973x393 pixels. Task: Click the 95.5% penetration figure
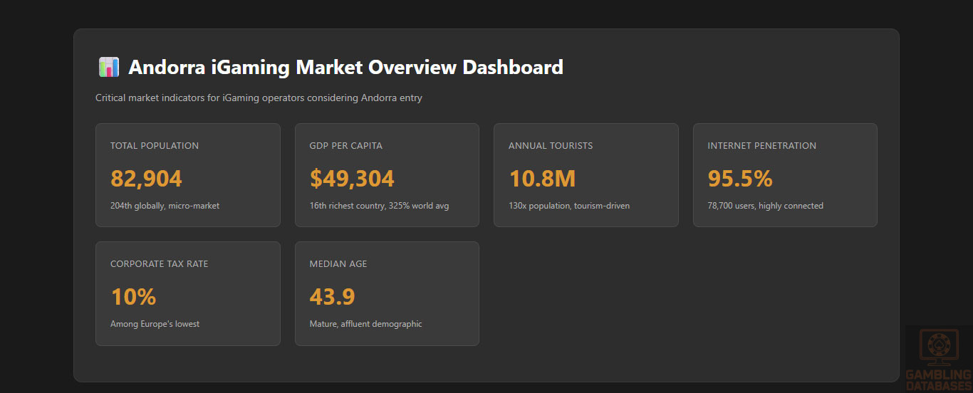pos(740,179)
